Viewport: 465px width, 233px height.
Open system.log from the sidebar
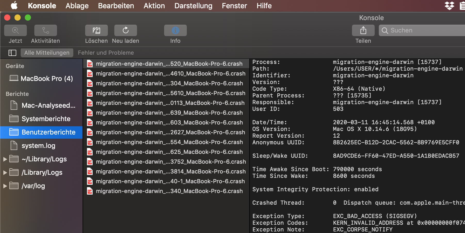click(x=38, y=146)
